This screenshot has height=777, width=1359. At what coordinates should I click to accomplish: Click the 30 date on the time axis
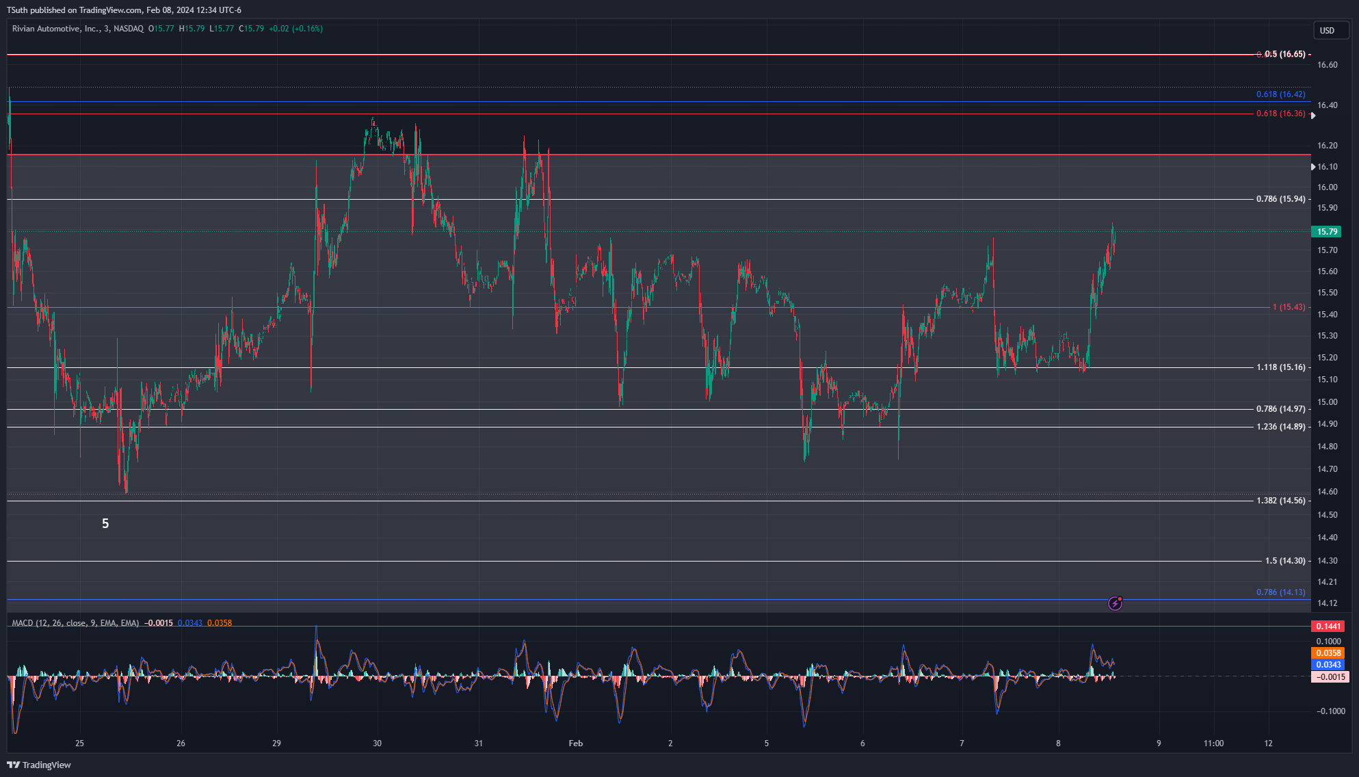point(378,743)
